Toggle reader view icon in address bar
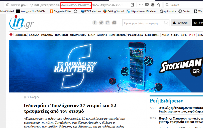The width and height of the screenshot is (203, 128). point(132,5)
